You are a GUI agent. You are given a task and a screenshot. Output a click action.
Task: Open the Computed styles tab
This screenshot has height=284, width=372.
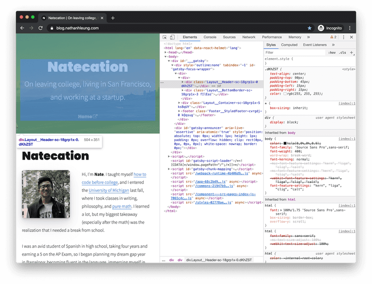pyautogui.click(x=289, y=45)
